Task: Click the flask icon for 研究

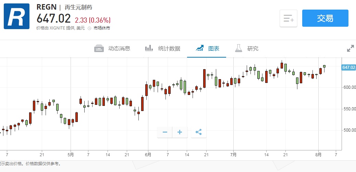Action: (238, 48)
